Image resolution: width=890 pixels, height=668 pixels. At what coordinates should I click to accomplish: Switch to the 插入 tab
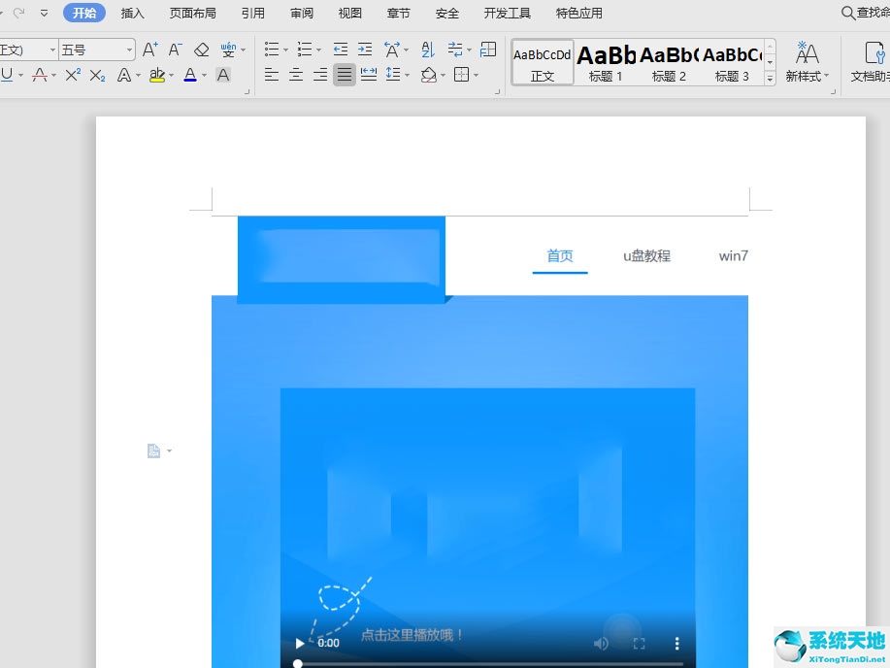(133, 14)
